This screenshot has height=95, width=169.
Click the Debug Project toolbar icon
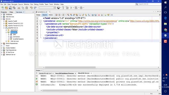click(x=76, y=8)
